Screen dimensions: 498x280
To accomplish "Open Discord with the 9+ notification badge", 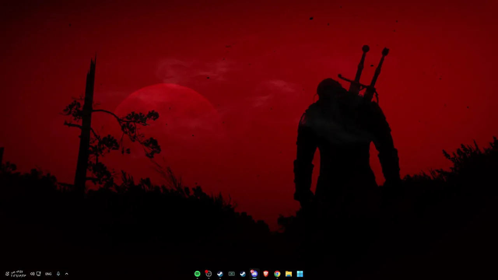I will [x=254, y=274].
